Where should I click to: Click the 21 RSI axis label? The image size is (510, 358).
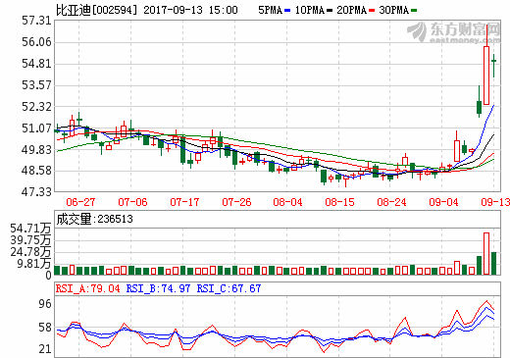(45, 349)
